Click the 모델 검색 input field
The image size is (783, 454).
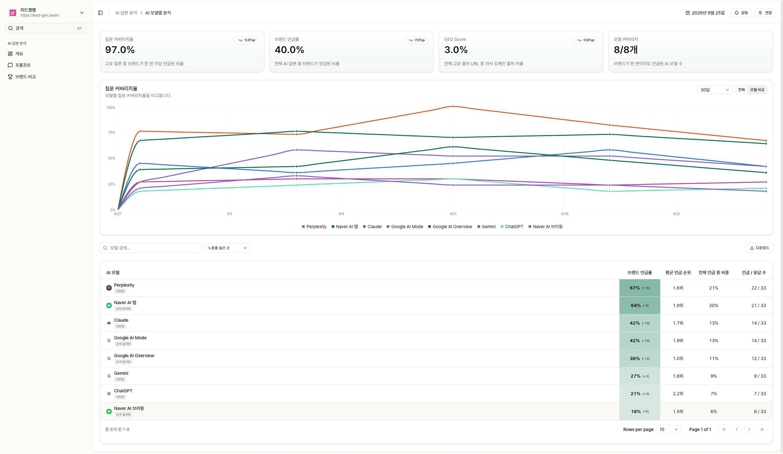pos(151,248)
